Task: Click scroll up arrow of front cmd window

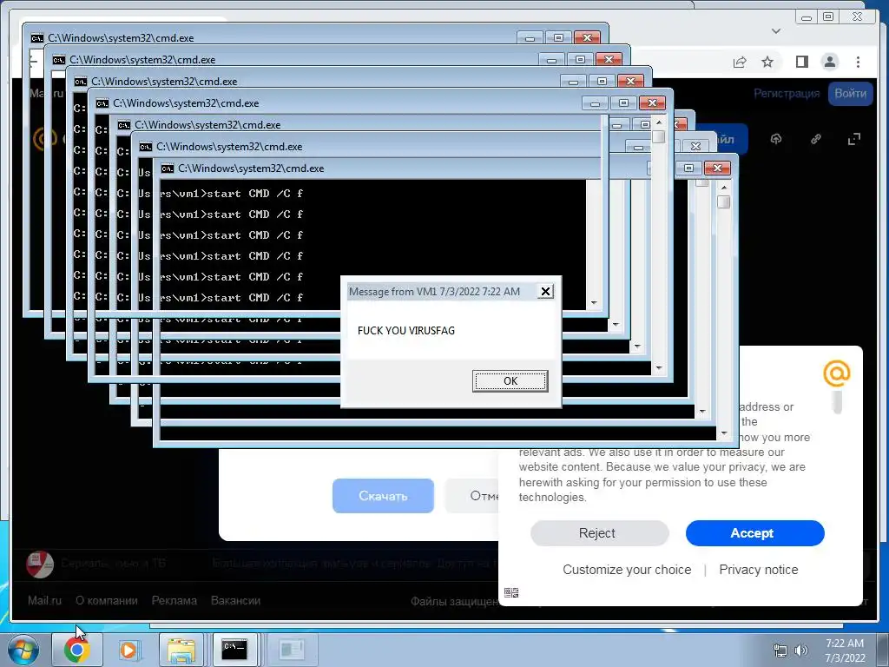Action: [723, 187]
